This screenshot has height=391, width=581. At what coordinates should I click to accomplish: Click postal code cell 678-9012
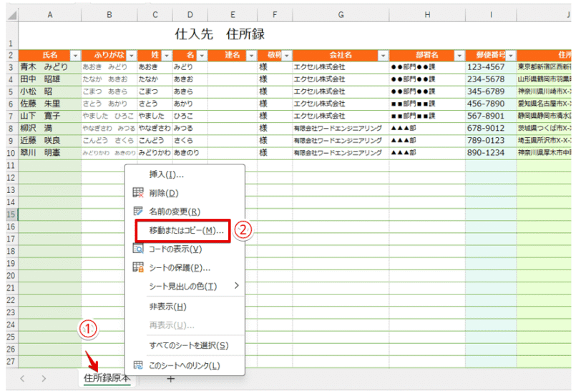click(491, 128)
